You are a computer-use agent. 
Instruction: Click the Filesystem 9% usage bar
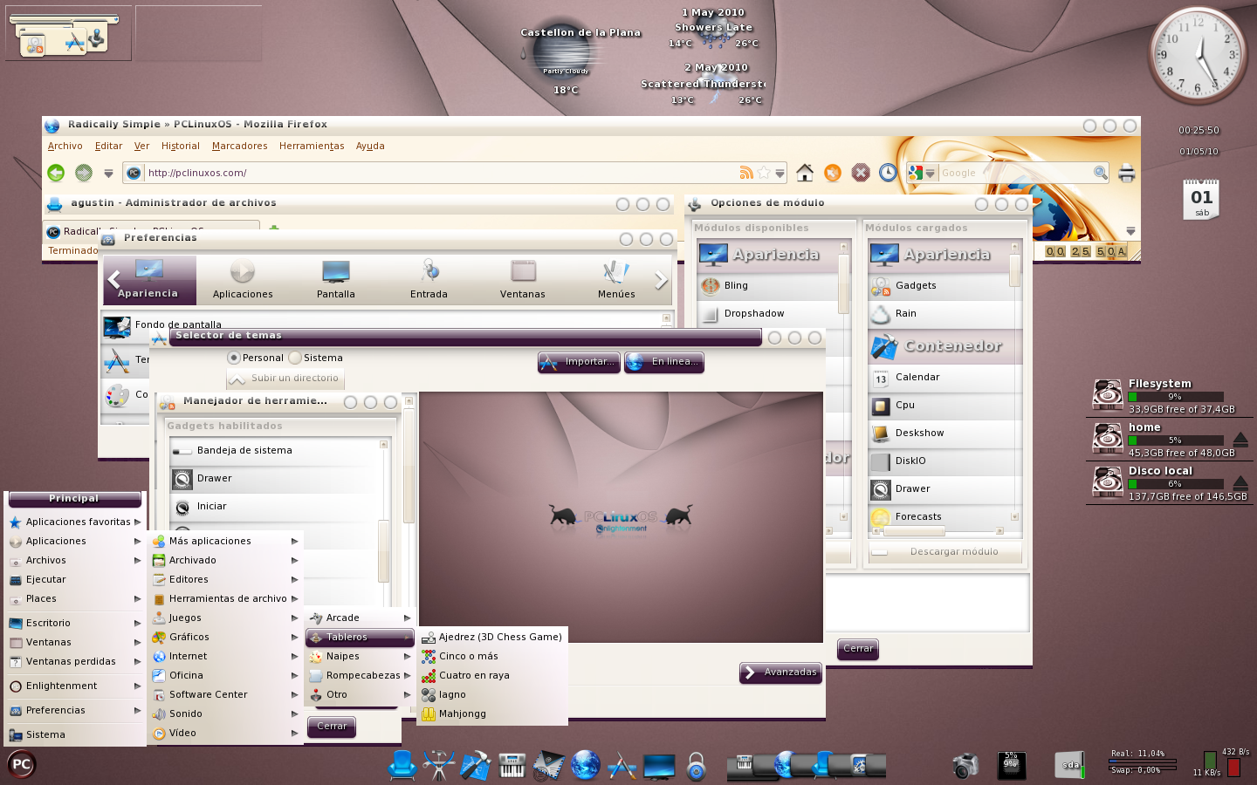point(1175,397)
